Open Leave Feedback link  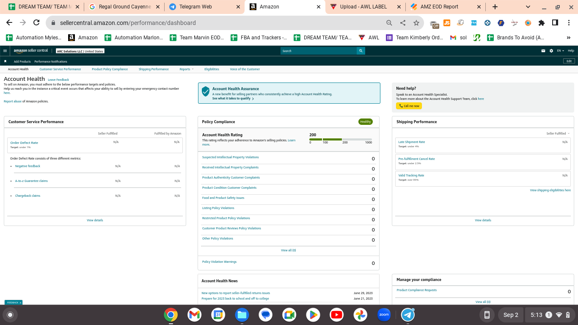coord(58,80)
